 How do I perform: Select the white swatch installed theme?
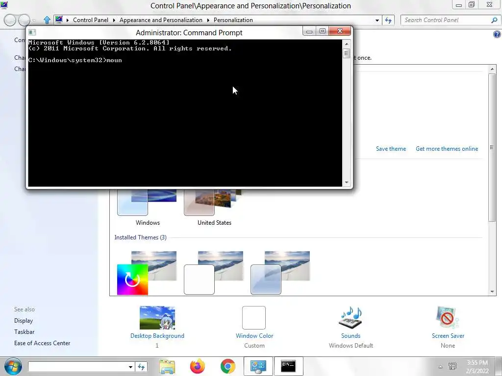click(214, 273)
